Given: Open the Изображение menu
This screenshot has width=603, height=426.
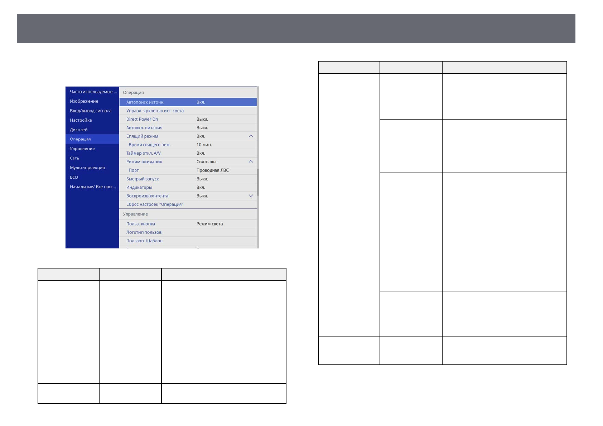Looking at the screenshot, I should click(x=84, y=101).
